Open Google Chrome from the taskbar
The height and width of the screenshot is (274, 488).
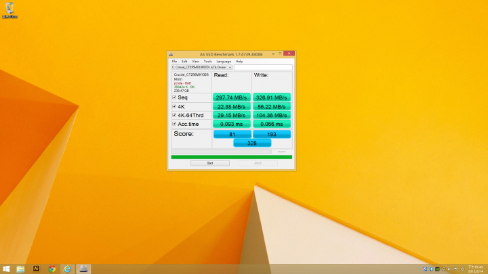52,269
